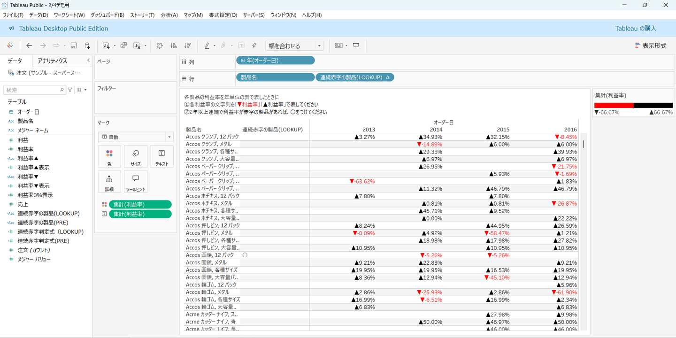Open the Tooltip card in Marks
Viewport: 676px width, 338px height.
click(x=136, y=182)
